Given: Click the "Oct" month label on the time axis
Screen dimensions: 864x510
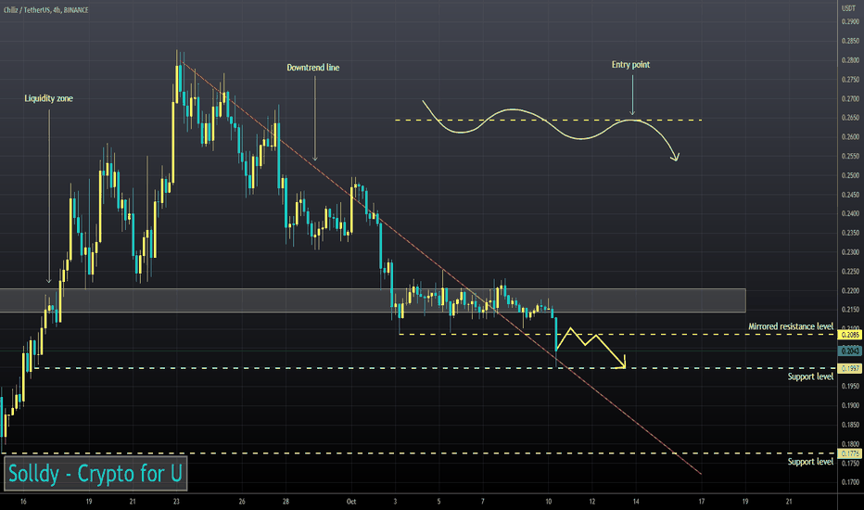Looking at the screenshot, I should coord(351,501).
